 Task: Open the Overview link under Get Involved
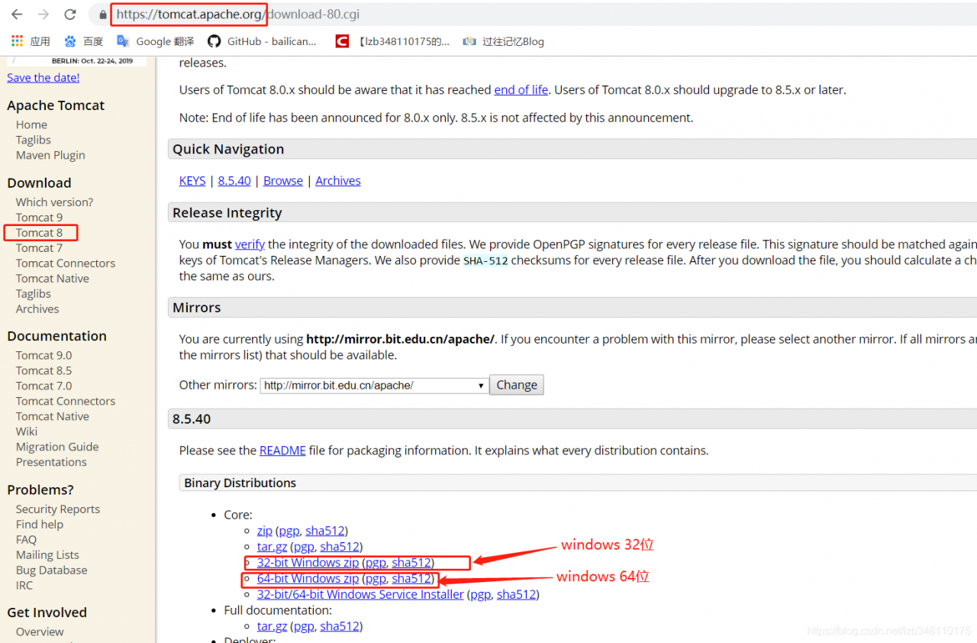tap(40, 632)
